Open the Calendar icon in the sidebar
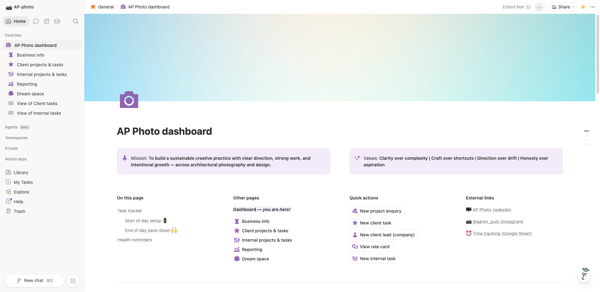 (x=46, y=21)
